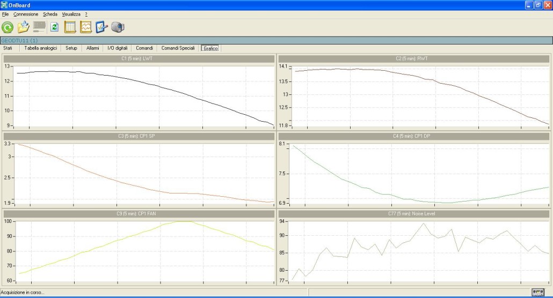Click the grayed-out device connection icon
The height and width of the screenshot is (298, 553).
pyautogui.click(x=39, y=27)
